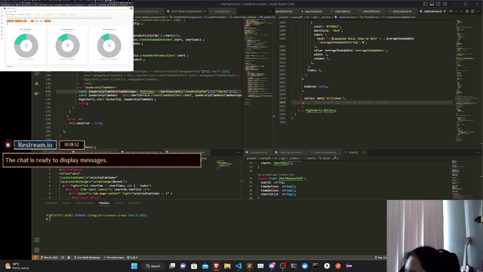Open the Manage gear icon

pyautogui.click(x=37, y=250)
